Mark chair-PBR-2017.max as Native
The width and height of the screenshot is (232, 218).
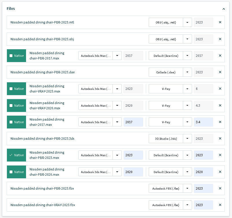point(11,56)
